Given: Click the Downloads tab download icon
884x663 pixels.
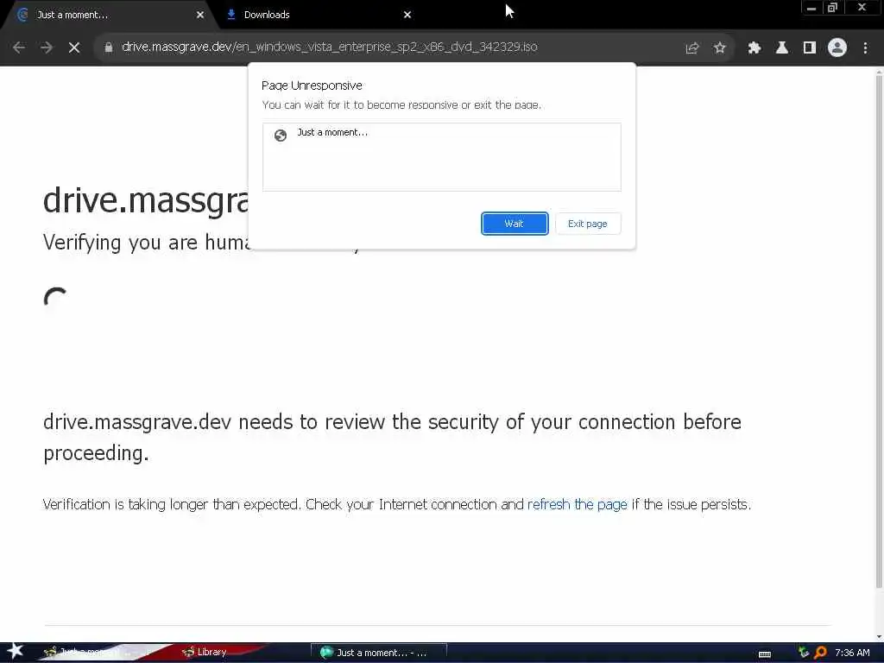Looking at the screenshot, I should tap(231, 15).
